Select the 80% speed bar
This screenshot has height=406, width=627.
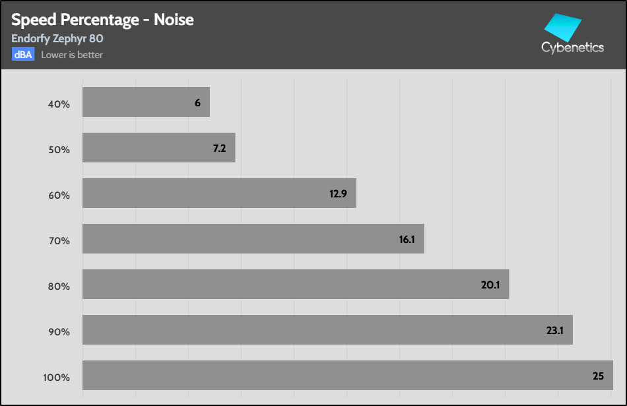[x=295, y=285]
